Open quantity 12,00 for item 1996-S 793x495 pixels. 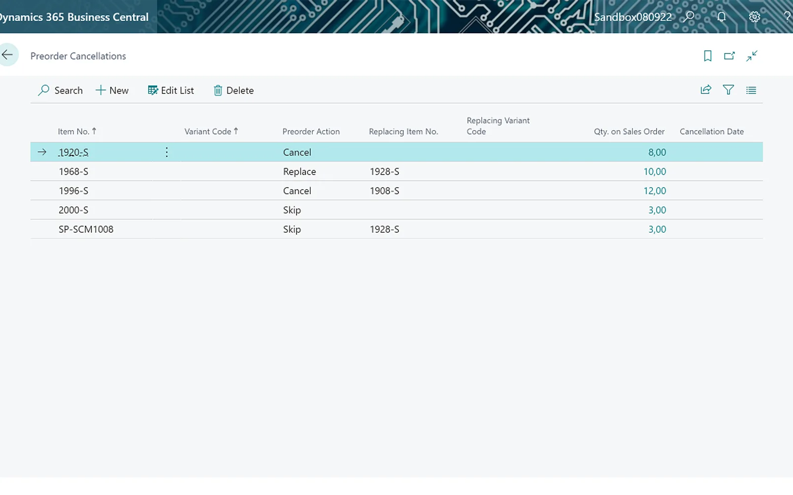coord(655,191)
